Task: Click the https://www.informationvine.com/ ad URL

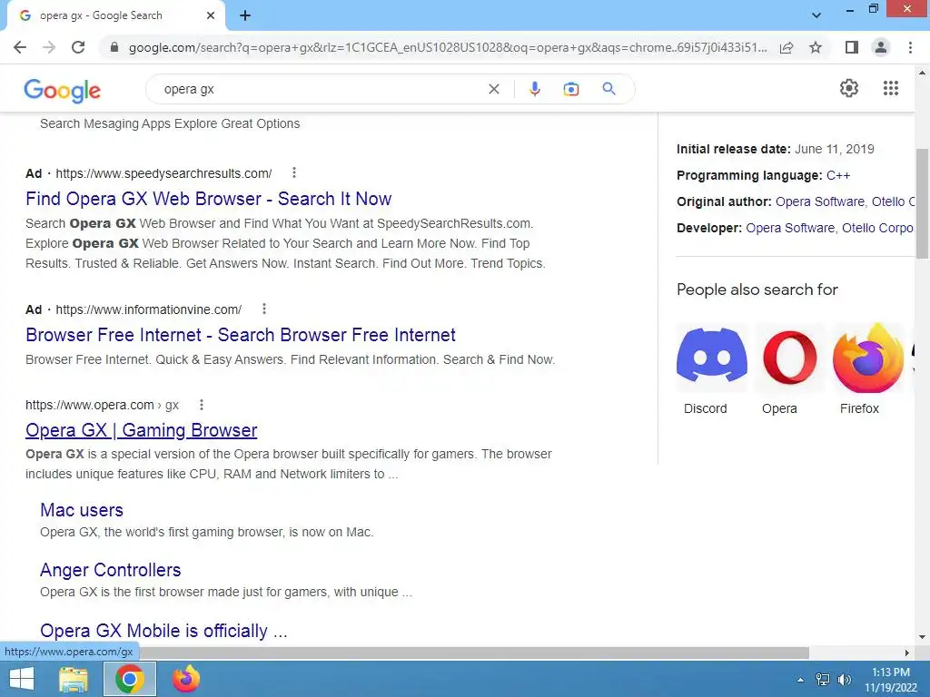Action: click(148, 309)
